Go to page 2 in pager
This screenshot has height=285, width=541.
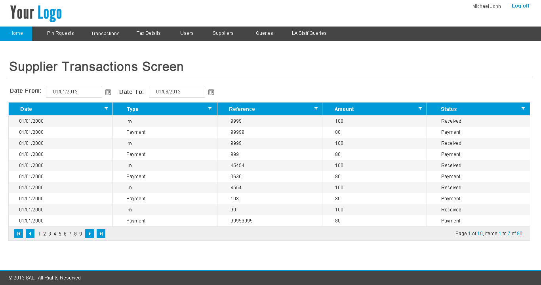click(45, 234)
